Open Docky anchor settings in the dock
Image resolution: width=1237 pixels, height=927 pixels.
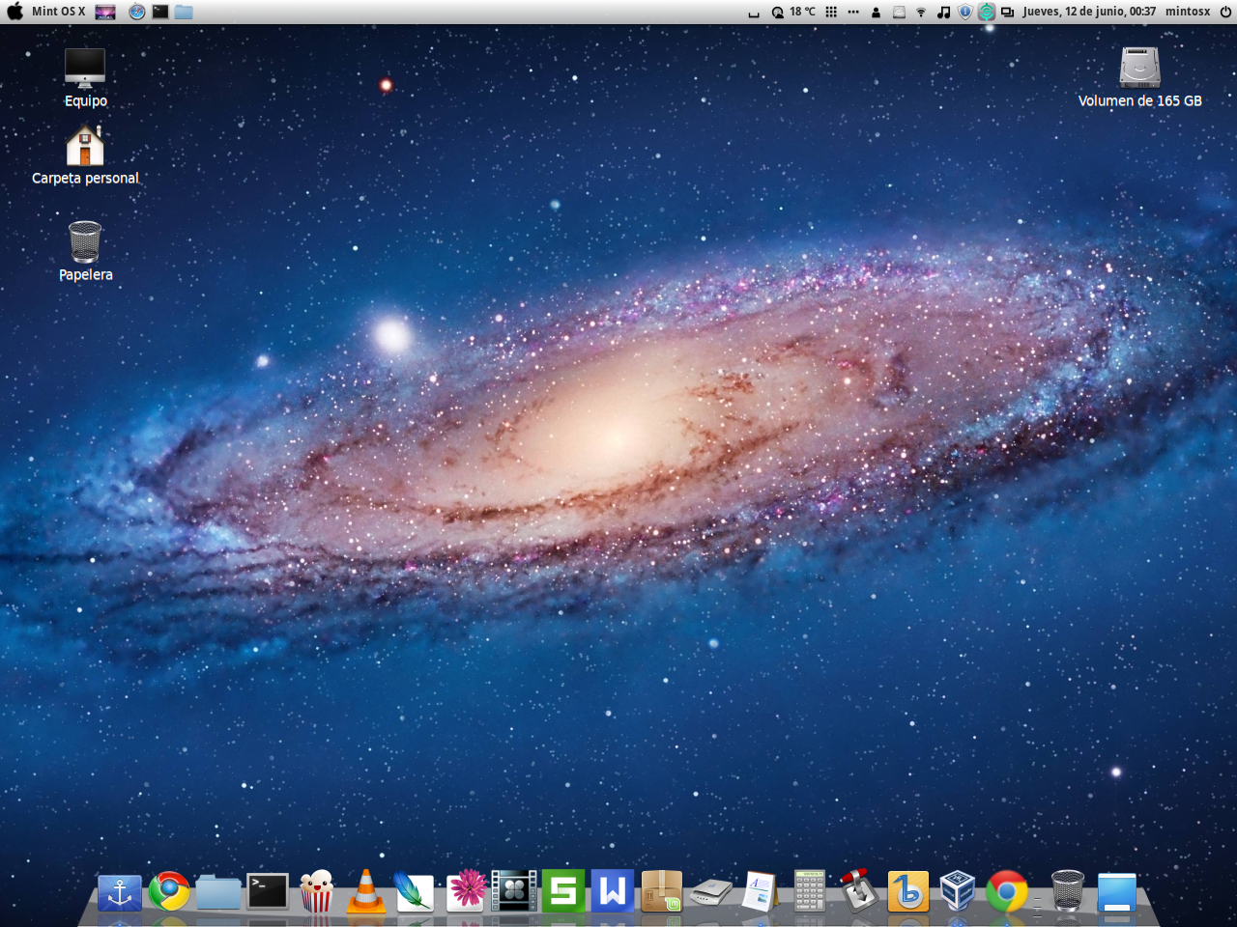pos(120,892)
